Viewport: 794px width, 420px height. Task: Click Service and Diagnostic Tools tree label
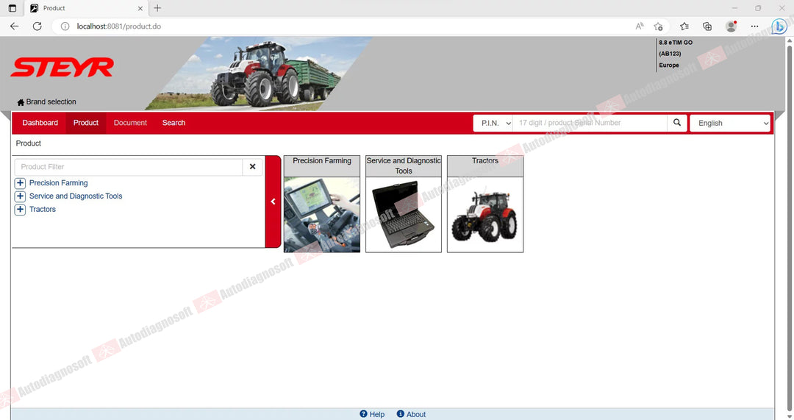click(76, 196)
